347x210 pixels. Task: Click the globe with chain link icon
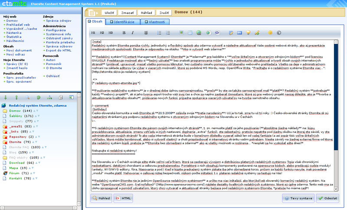pos(199,32)
